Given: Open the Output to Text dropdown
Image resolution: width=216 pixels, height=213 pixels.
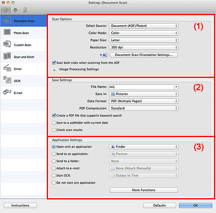Looking at the screenshot, I should pyautogui.click(x=144, y=175).
